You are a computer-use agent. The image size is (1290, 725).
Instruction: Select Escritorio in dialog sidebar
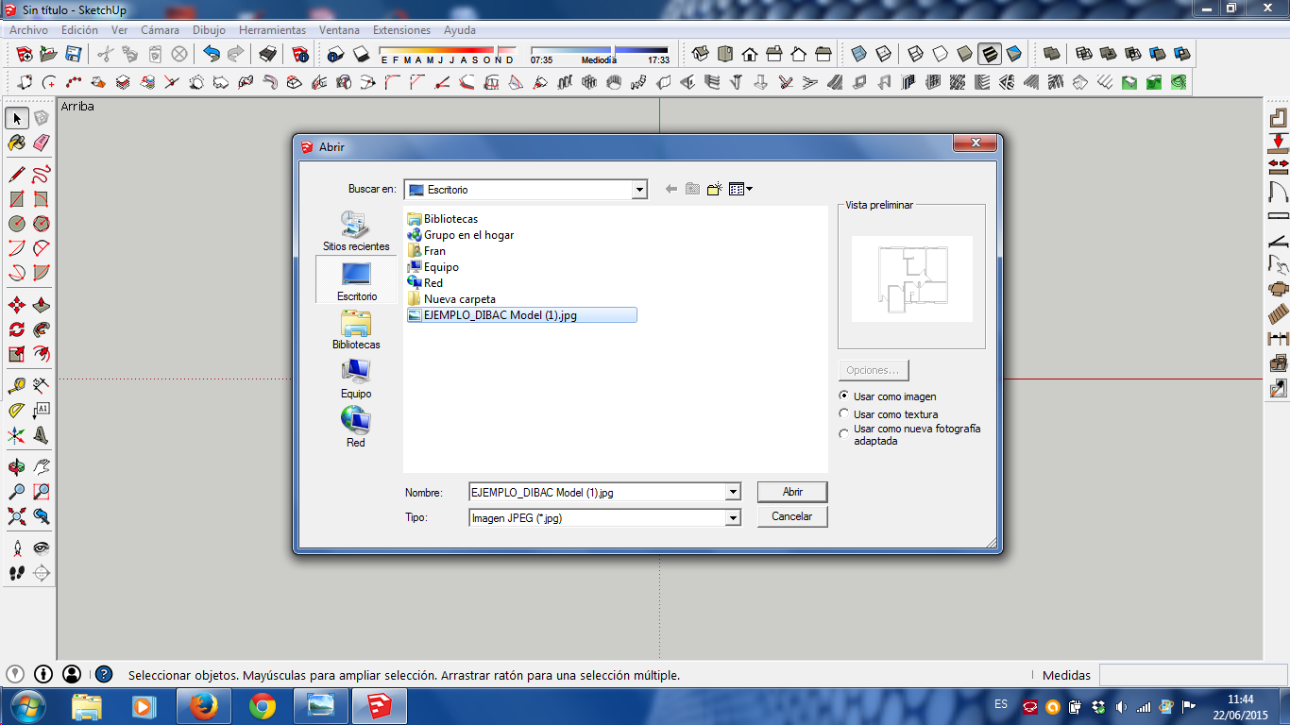[356, 279]
